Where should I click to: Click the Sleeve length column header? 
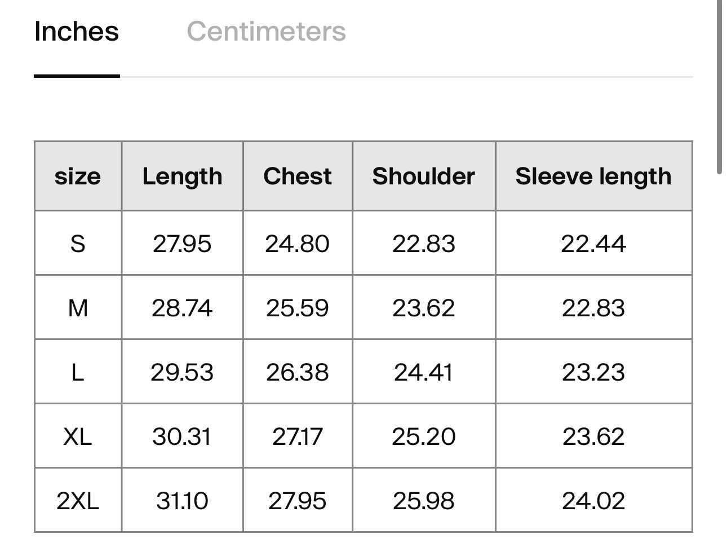tap(593, 176)
